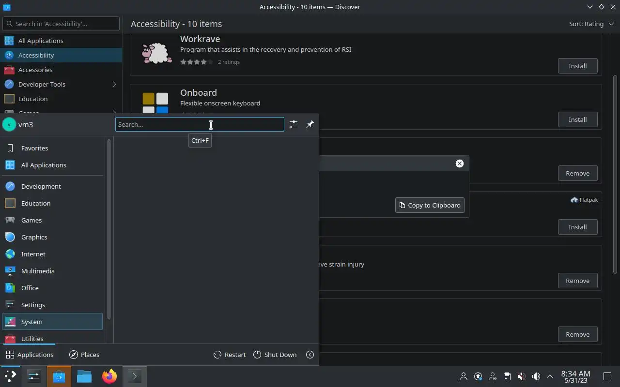Select All Applications in the launcher menu
The height and width of the screenshot is (387, 620).
52,165
